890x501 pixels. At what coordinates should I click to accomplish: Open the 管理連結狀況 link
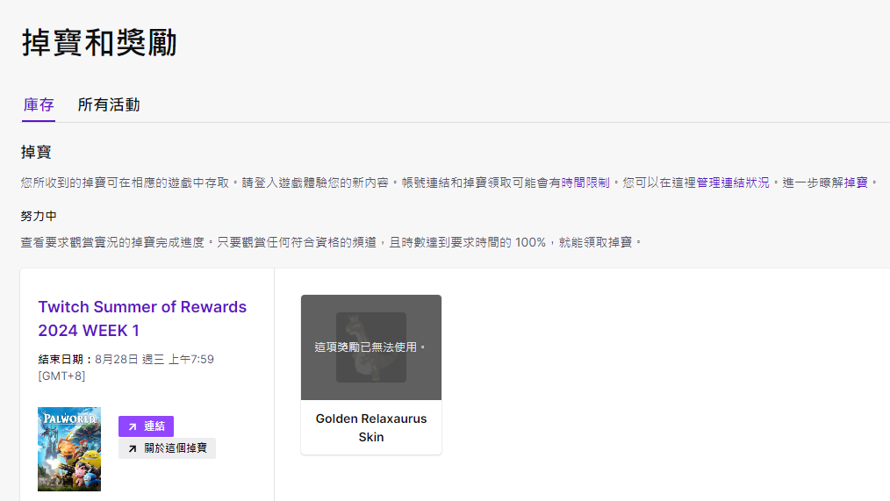pyautogui.click(x=733, y=183)
